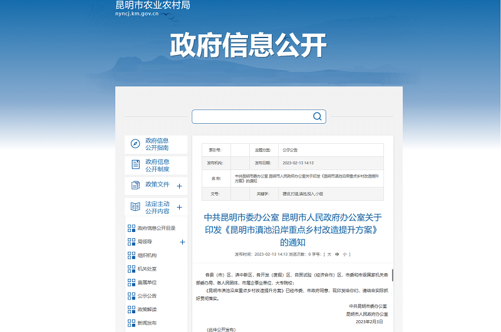Click the grid icon beside 公示公告
This screenshot has height=332, width=501.
coord(132,296)
